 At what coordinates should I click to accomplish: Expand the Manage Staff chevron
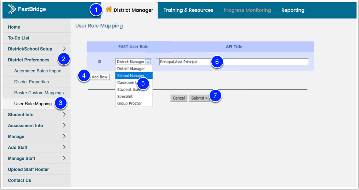pyautogui.click(x=64, y=158)
